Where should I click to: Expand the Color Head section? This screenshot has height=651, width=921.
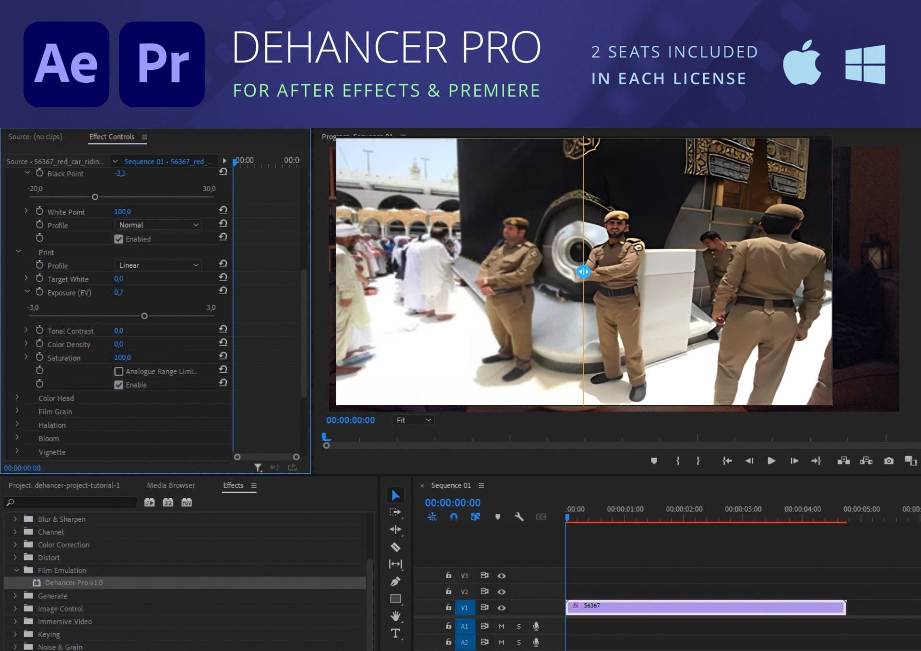pyautogui.click(x=17, y=397)
